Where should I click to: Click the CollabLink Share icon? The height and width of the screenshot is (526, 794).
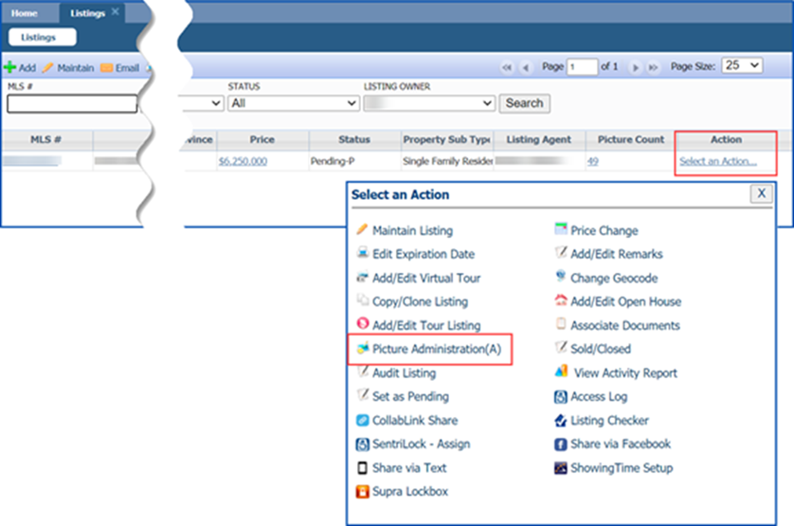pyautogui.click(x=362, y=421)
